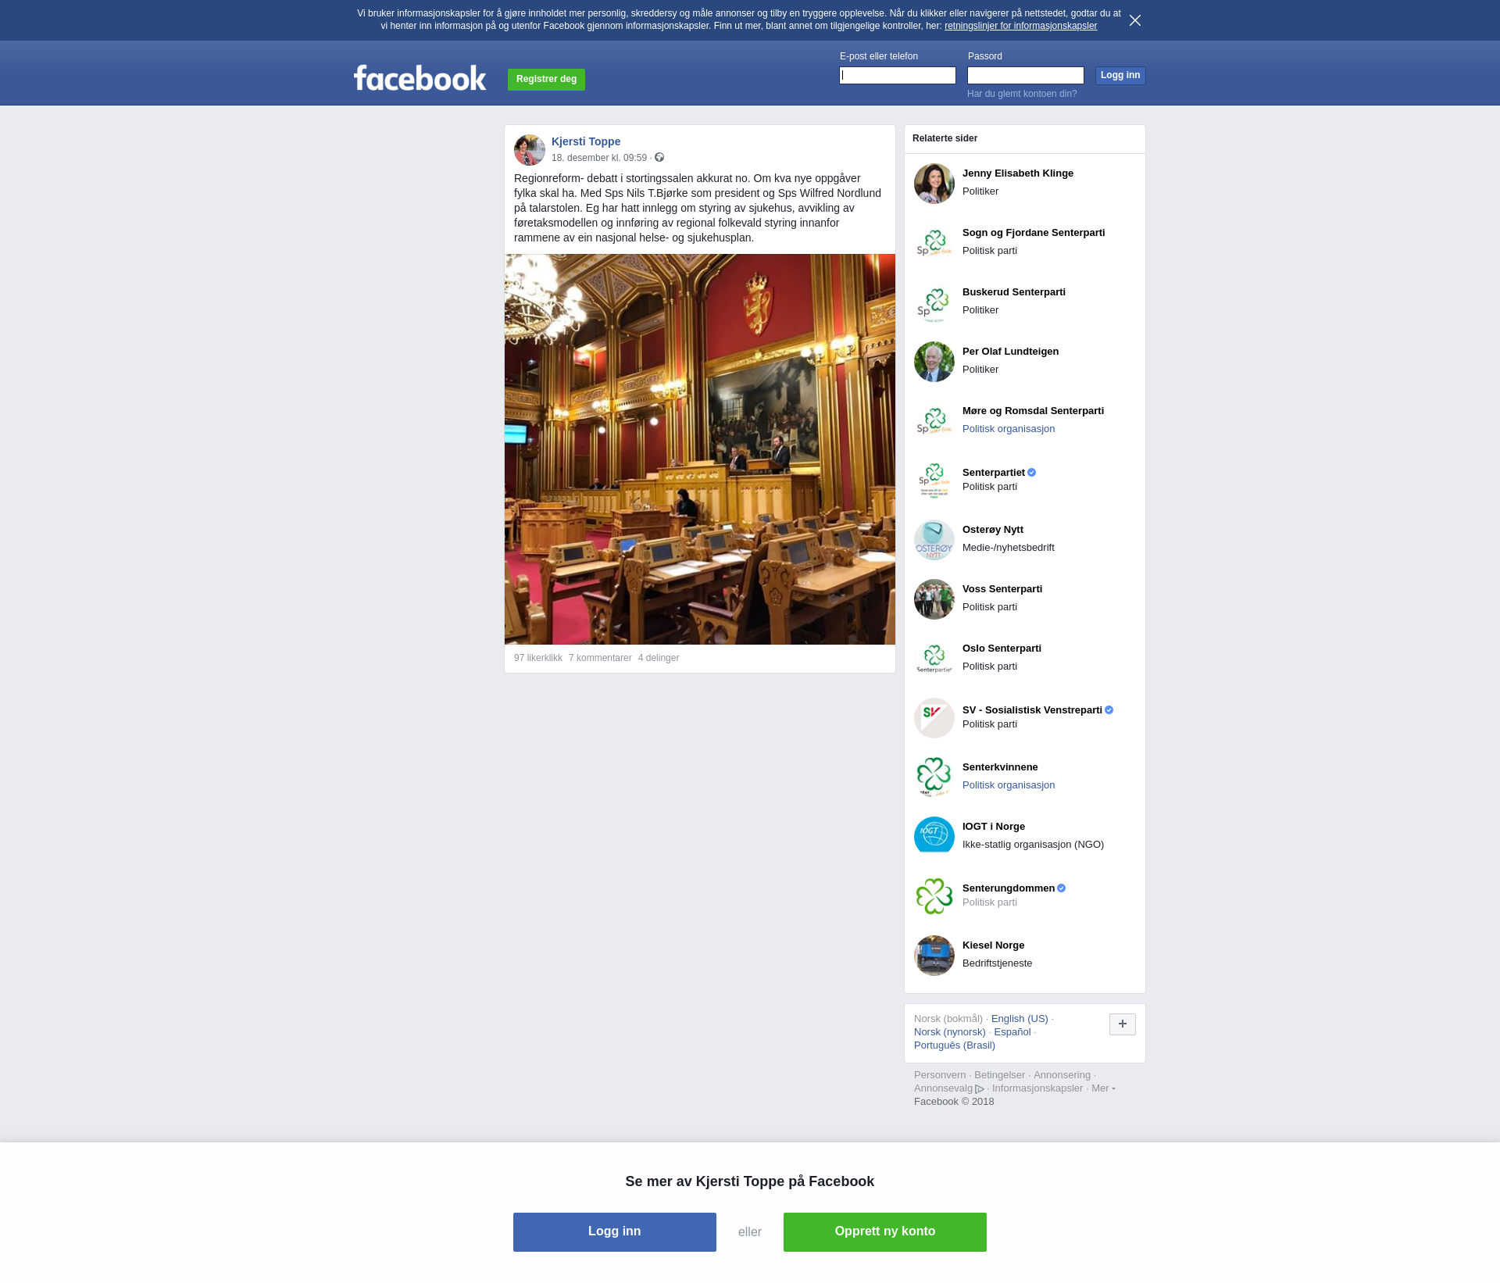Open Per Olaf Lundteigen avatar
The width and height of the screenshot is (1500, 1283).
pyautogui.click(x=934, y=362)
